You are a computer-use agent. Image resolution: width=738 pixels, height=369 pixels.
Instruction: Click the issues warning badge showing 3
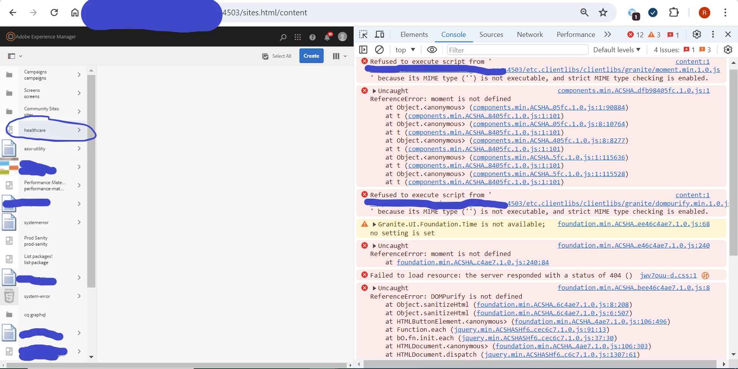pyautogui.click(x=705, y=50)
